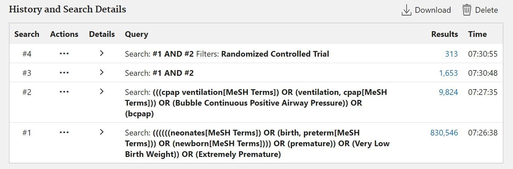513x169 pixels.
Task: Open the 9,824 results link
Action: [448, 92]
